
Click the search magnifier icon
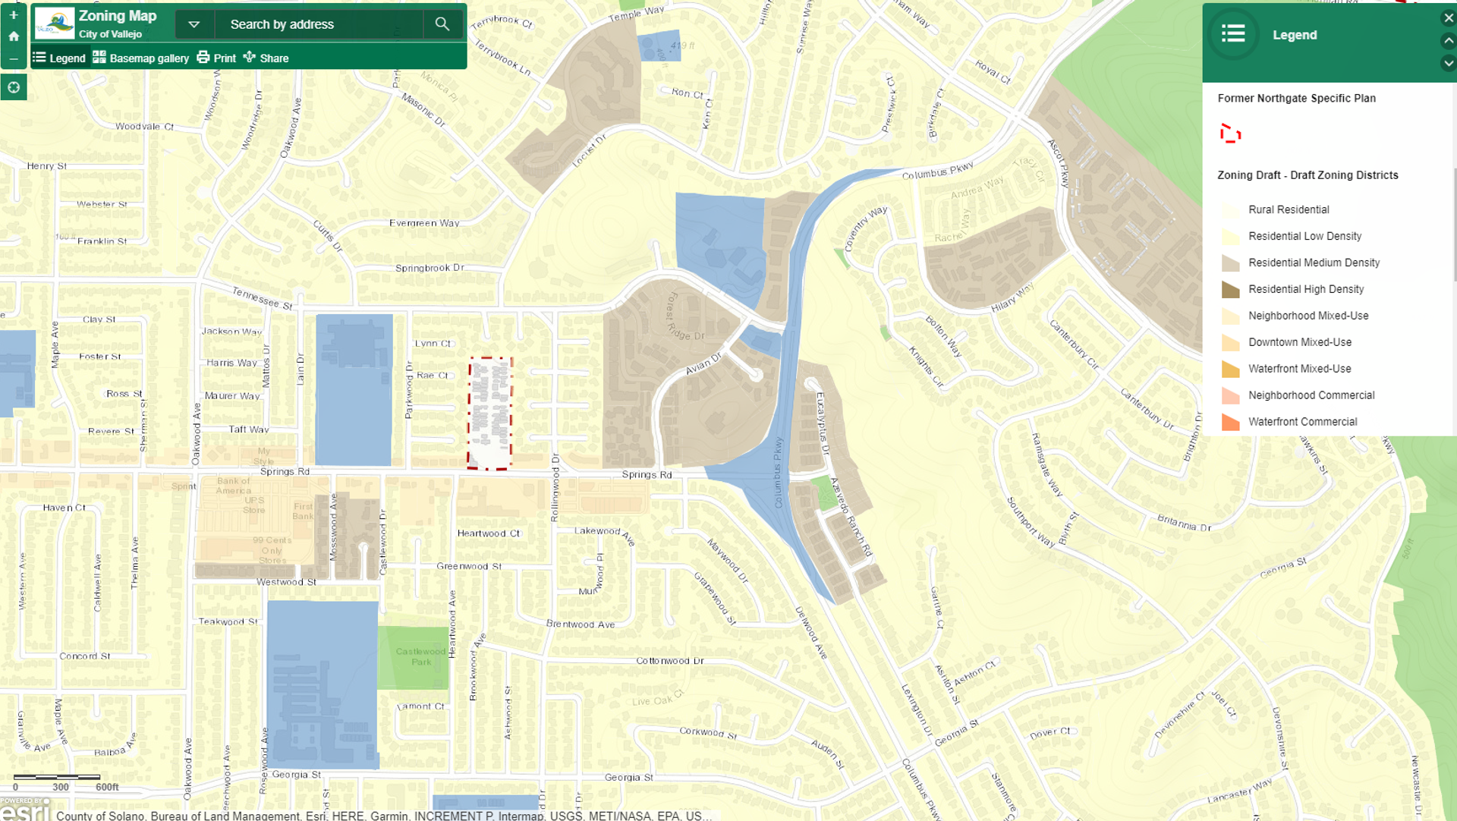point(442,24)
